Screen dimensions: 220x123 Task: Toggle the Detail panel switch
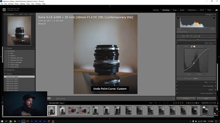(177, 90)
